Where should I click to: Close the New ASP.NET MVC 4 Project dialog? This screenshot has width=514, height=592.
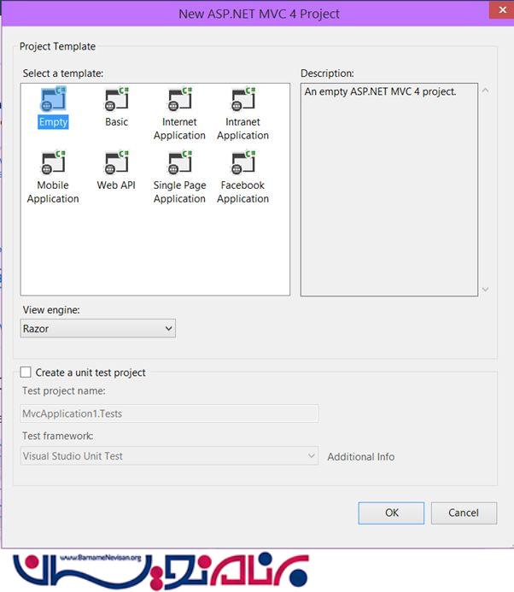coord(501,9)
